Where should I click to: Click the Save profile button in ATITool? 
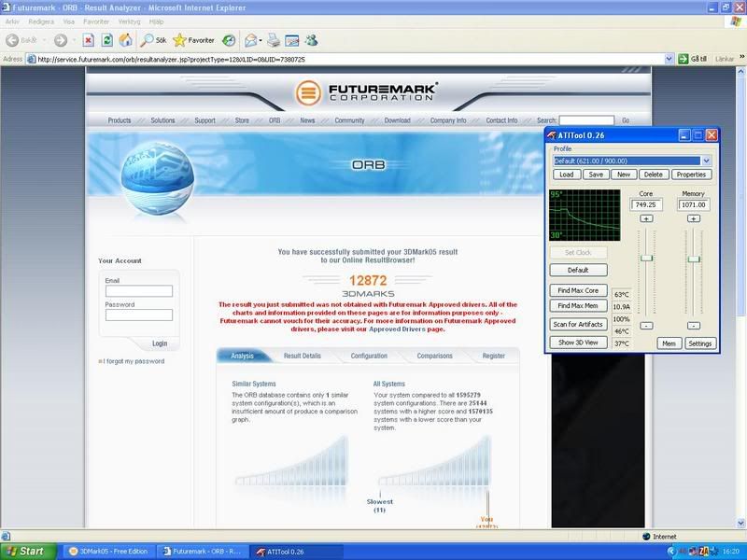(596, 175)
